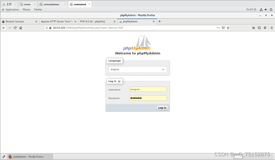
Task: Open the volume control in top bar
Action: [266, 10]
